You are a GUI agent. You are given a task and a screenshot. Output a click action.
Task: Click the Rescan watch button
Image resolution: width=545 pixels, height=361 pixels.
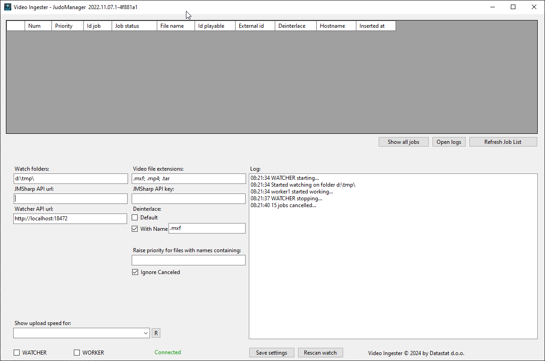[320, 353]
